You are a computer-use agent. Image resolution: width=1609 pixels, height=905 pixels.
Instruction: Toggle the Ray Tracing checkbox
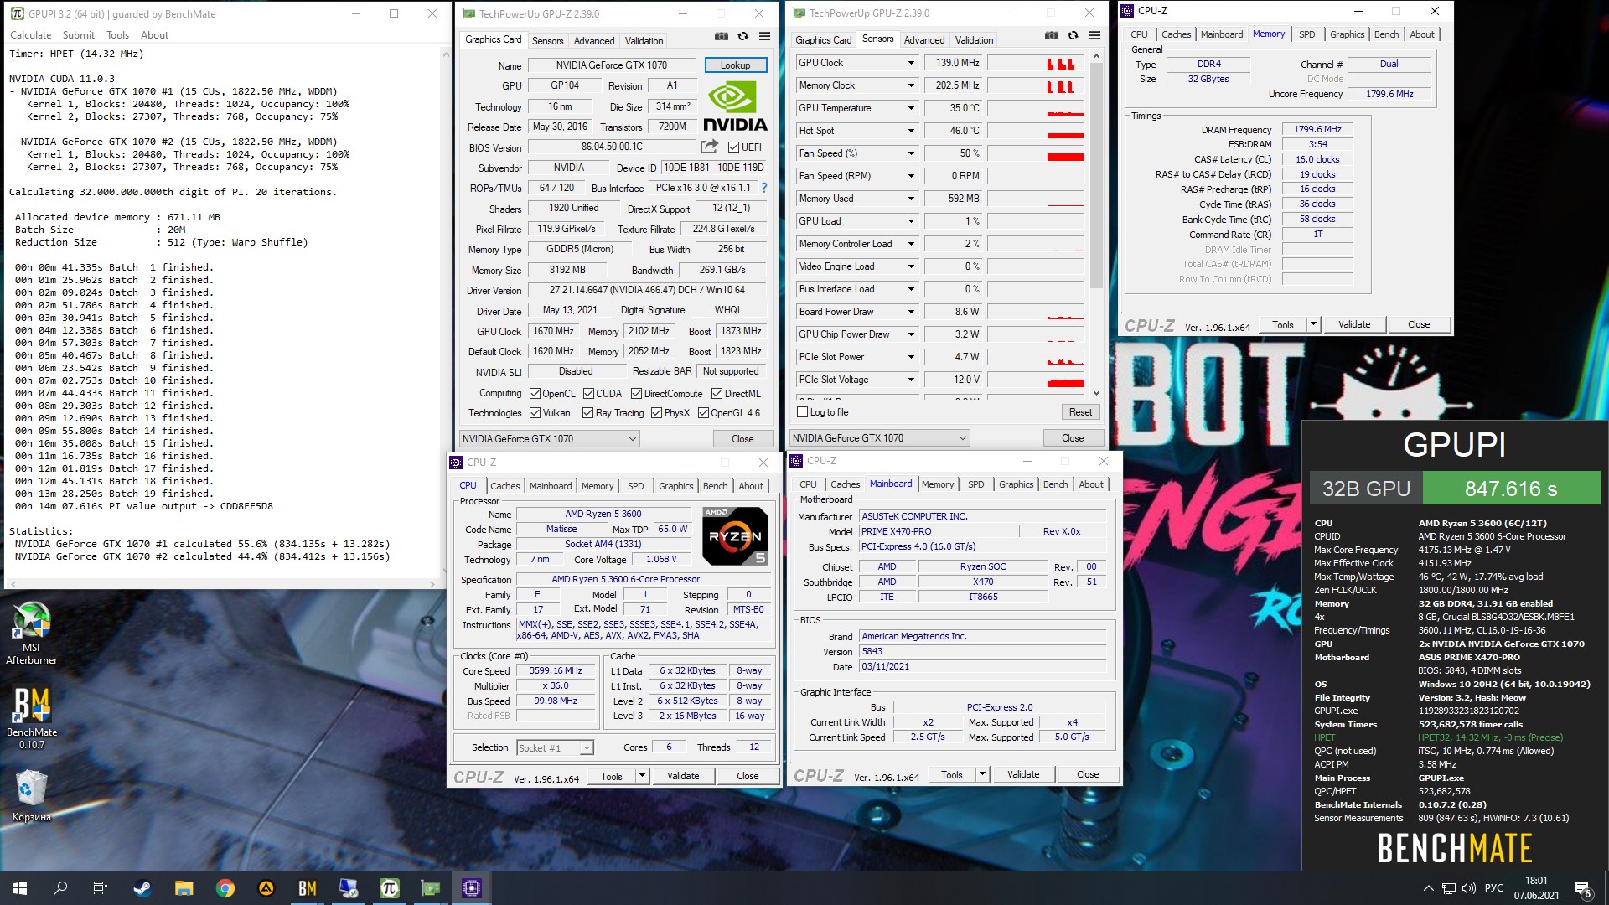tap(588, 412)
